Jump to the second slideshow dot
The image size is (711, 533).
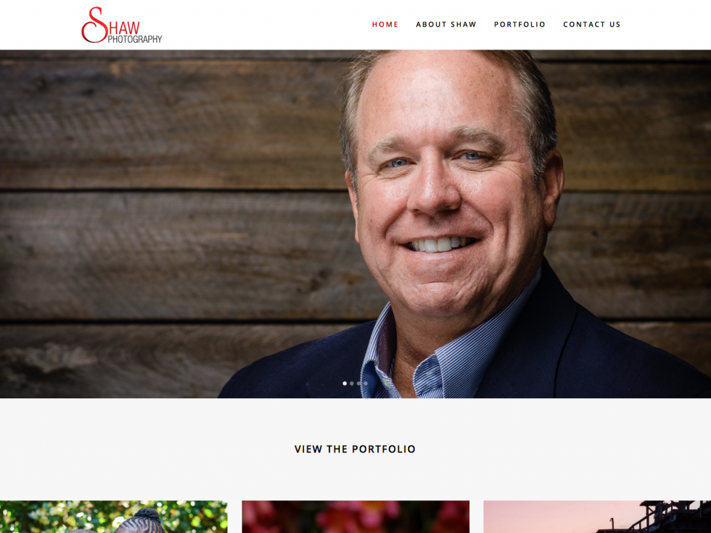351,383
